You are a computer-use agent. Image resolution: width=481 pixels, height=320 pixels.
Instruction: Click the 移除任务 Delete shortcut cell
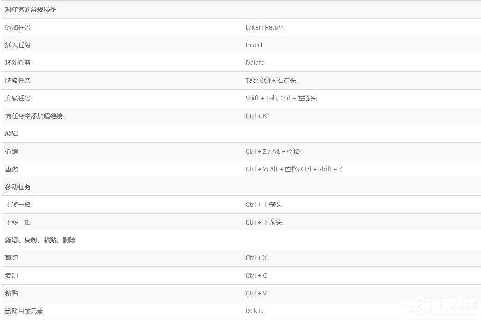pos(255,63)
